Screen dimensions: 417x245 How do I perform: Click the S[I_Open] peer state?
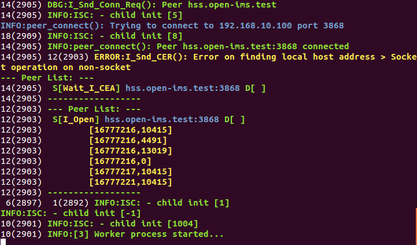(x=76, y=119)
